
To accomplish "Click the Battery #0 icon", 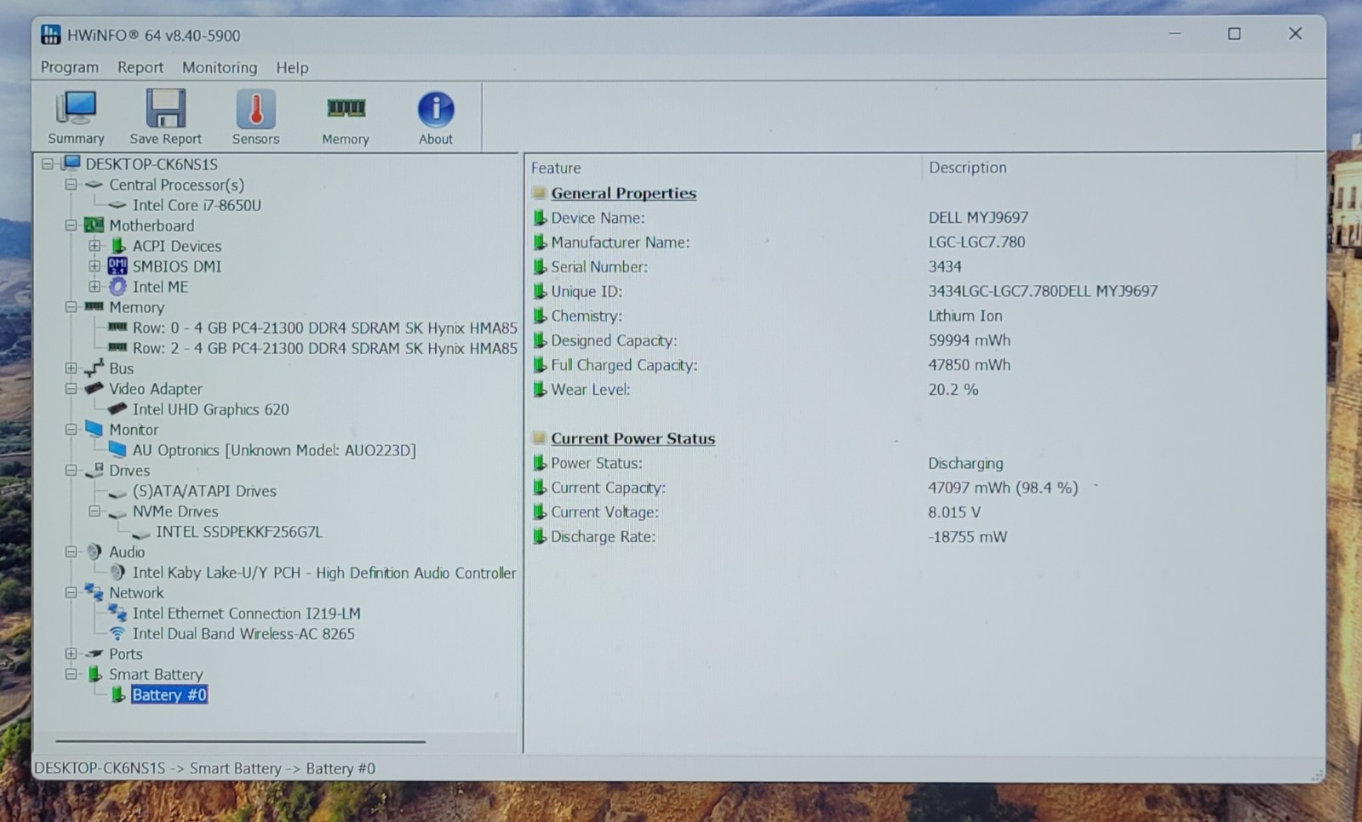I will click(x=118, y=695).
